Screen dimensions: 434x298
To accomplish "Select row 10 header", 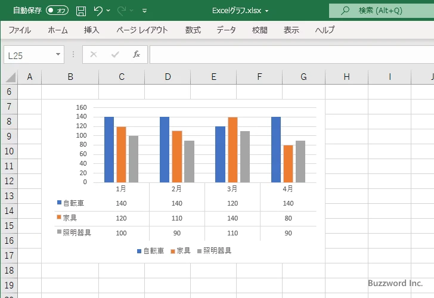I will pos(8,151).
